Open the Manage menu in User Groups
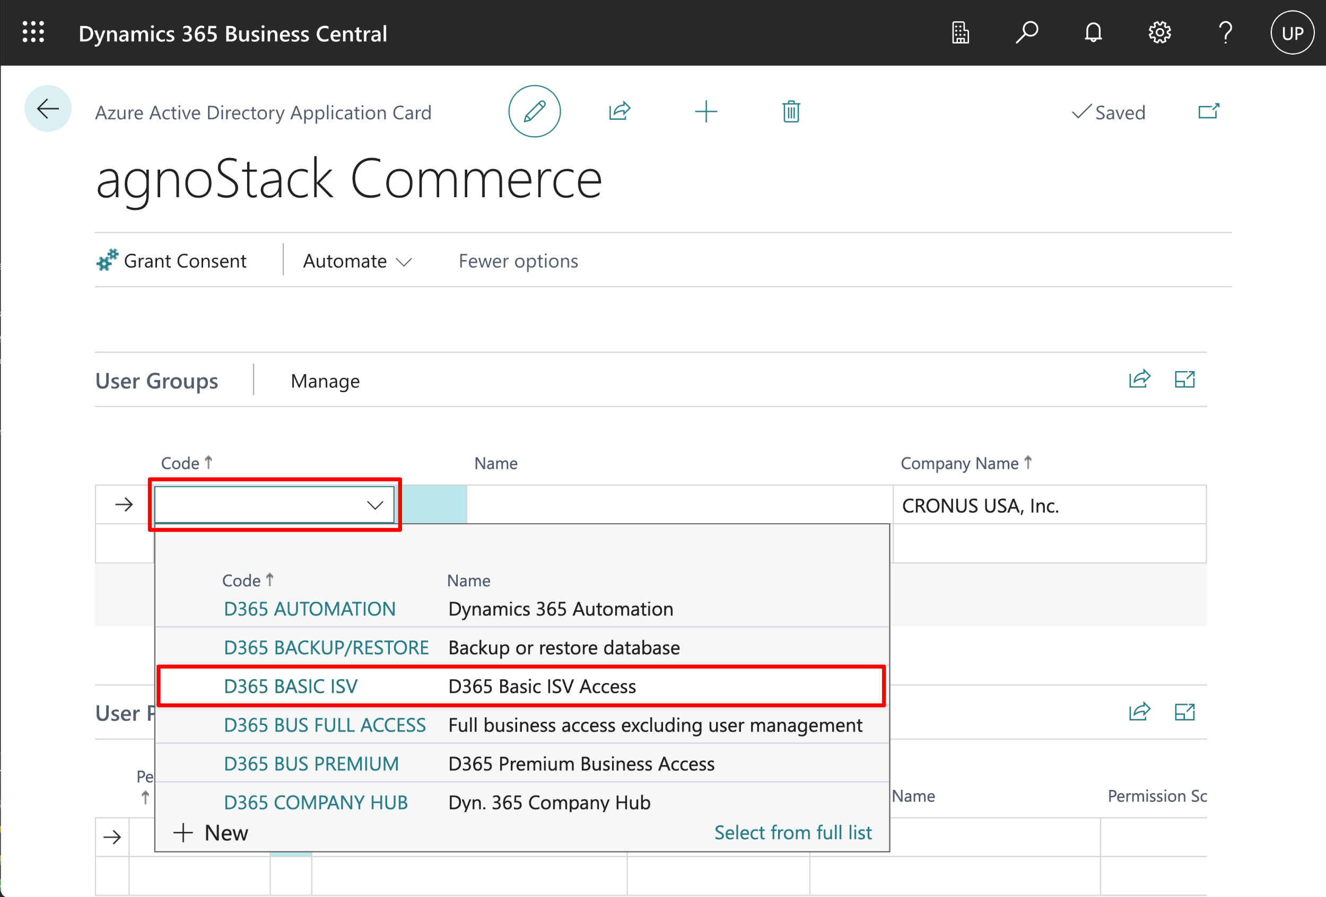Image resolution: width=1326 pixels, height=897 pixels. tap(325, 381)
